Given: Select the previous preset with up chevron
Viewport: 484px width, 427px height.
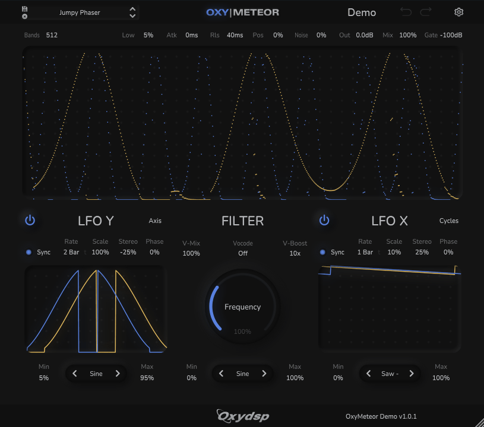Looking at the screenshot, I should pos(132,9).
